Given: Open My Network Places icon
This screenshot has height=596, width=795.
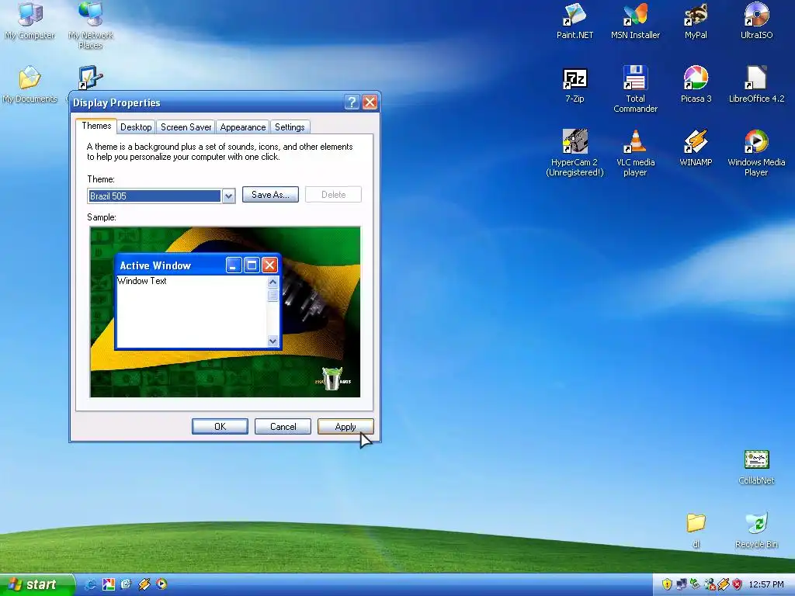Looking at the screenshot, I should [x=91, y=24].
